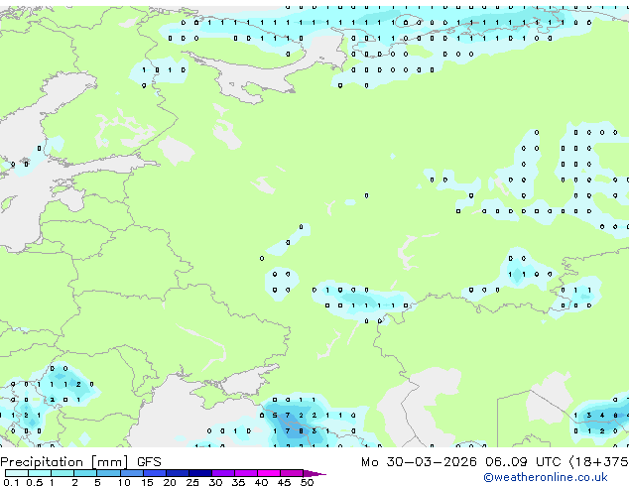Click the '35' legend scale label
Viewport: 629px width, 486px height.
click(x=238, y=482)
